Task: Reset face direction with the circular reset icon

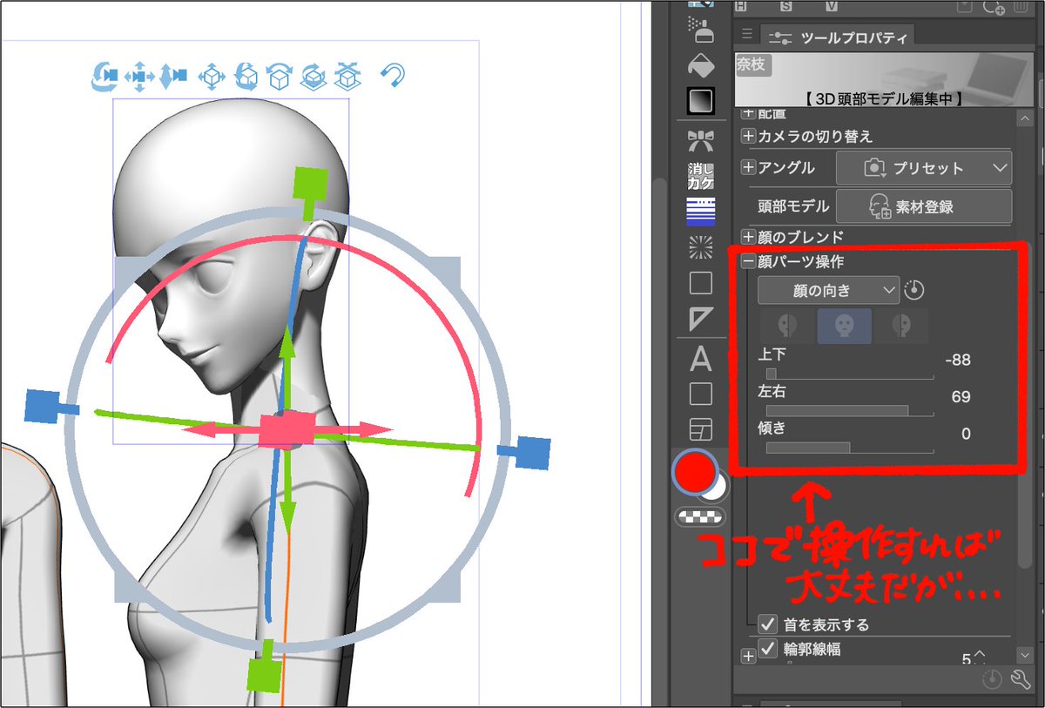Action: click(x=913, y=290)
